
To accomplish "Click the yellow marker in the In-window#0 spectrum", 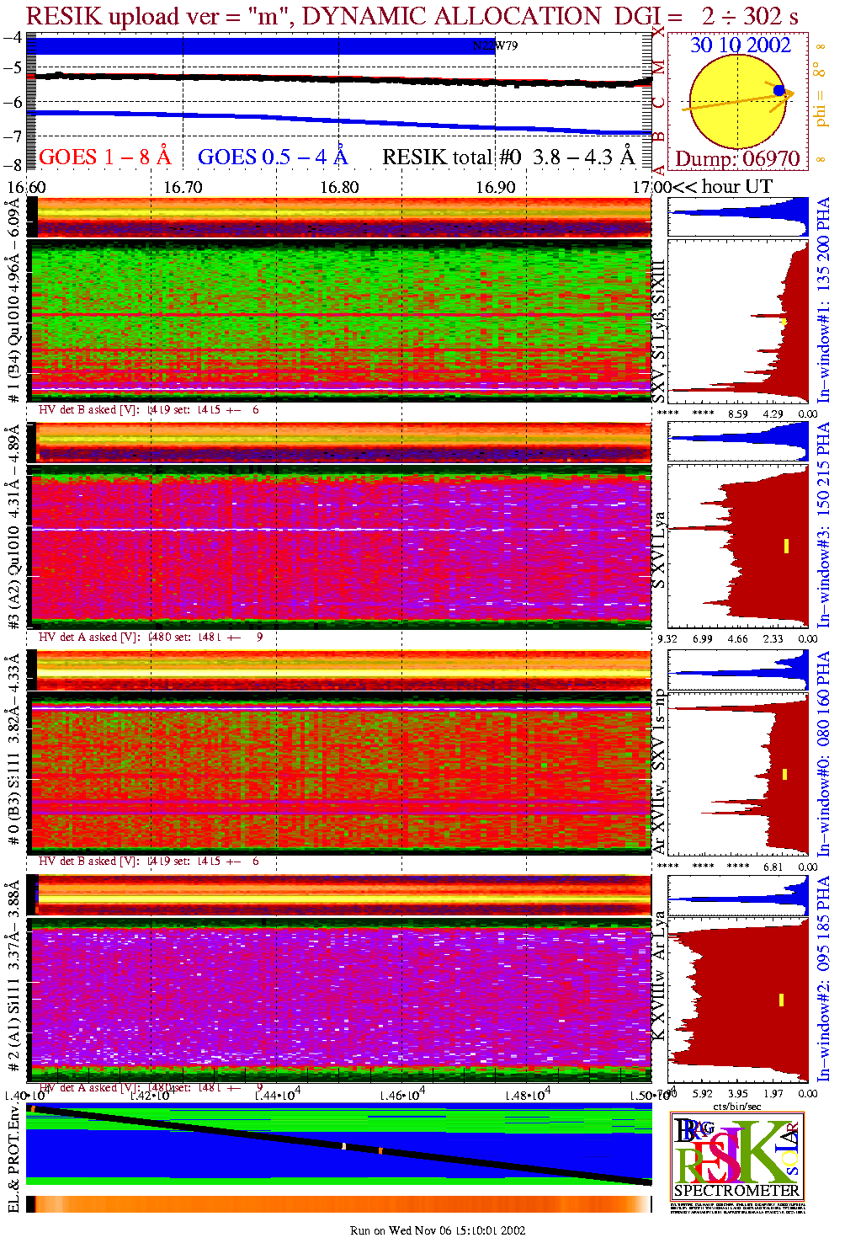I will click(x=785, y=774).
